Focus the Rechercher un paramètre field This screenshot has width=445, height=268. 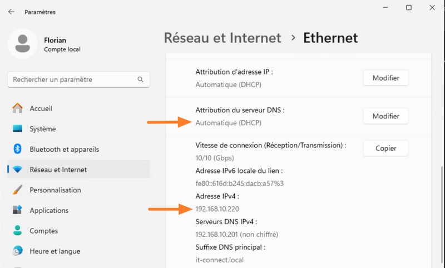[72, 80]
